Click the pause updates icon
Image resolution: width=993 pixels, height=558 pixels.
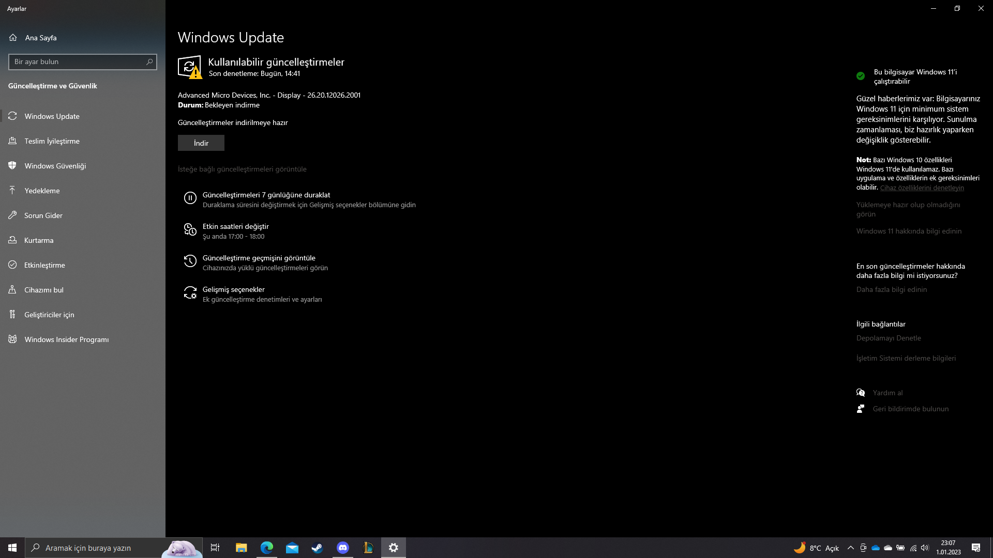(190, 198)
